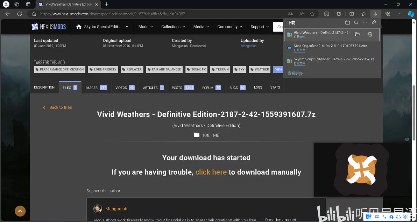Screen dimensions: 417x222
Task: Reload the current page
Action: pyautogui.click(x=19, y=14)
